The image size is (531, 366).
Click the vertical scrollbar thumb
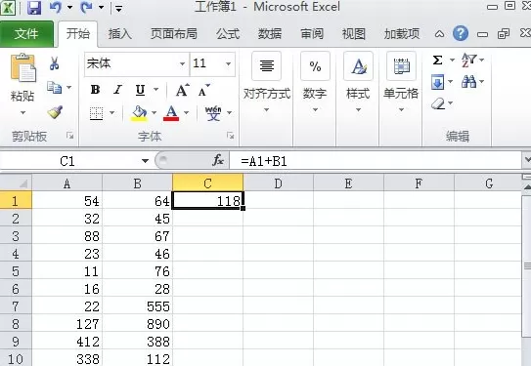pos(527,265)
